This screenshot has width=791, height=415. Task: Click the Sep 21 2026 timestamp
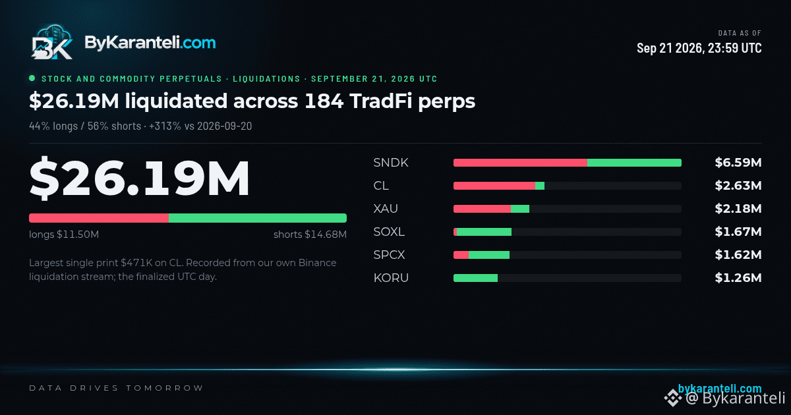click(699, 48)
